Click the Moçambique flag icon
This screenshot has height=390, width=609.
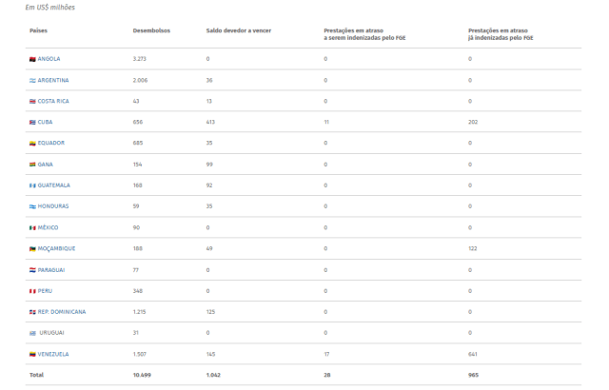click(32, 249)
